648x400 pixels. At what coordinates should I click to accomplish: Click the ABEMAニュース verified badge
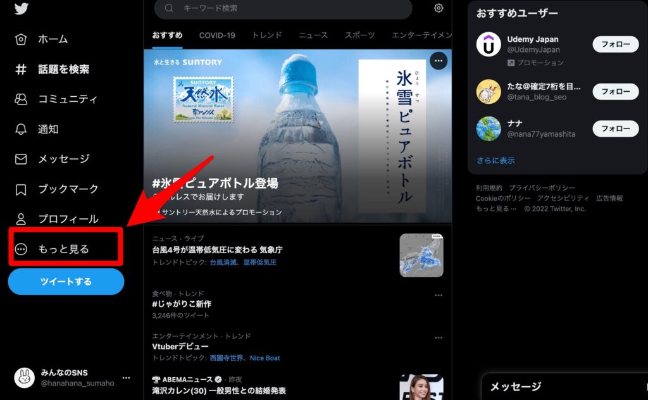218,379
